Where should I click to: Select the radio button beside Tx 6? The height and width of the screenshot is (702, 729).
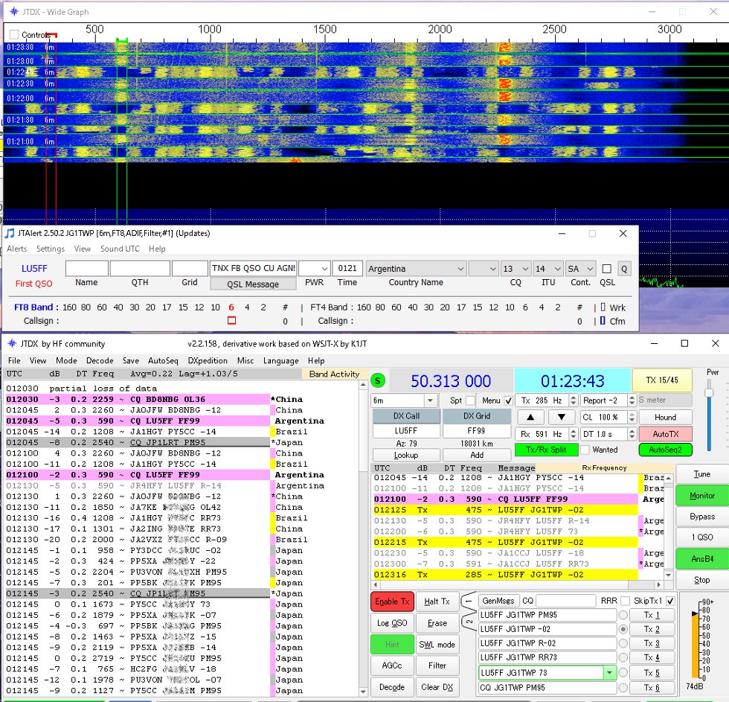[x=623, y=687]
